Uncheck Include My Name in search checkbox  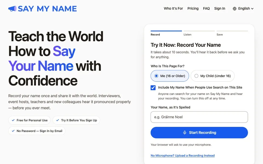click(x=153, y=87)
